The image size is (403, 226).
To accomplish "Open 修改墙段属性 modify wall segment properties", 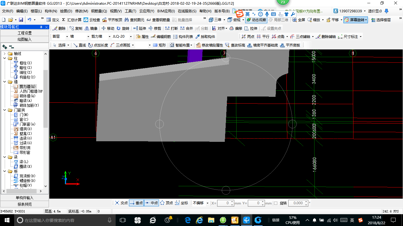I will coord(209,45).
